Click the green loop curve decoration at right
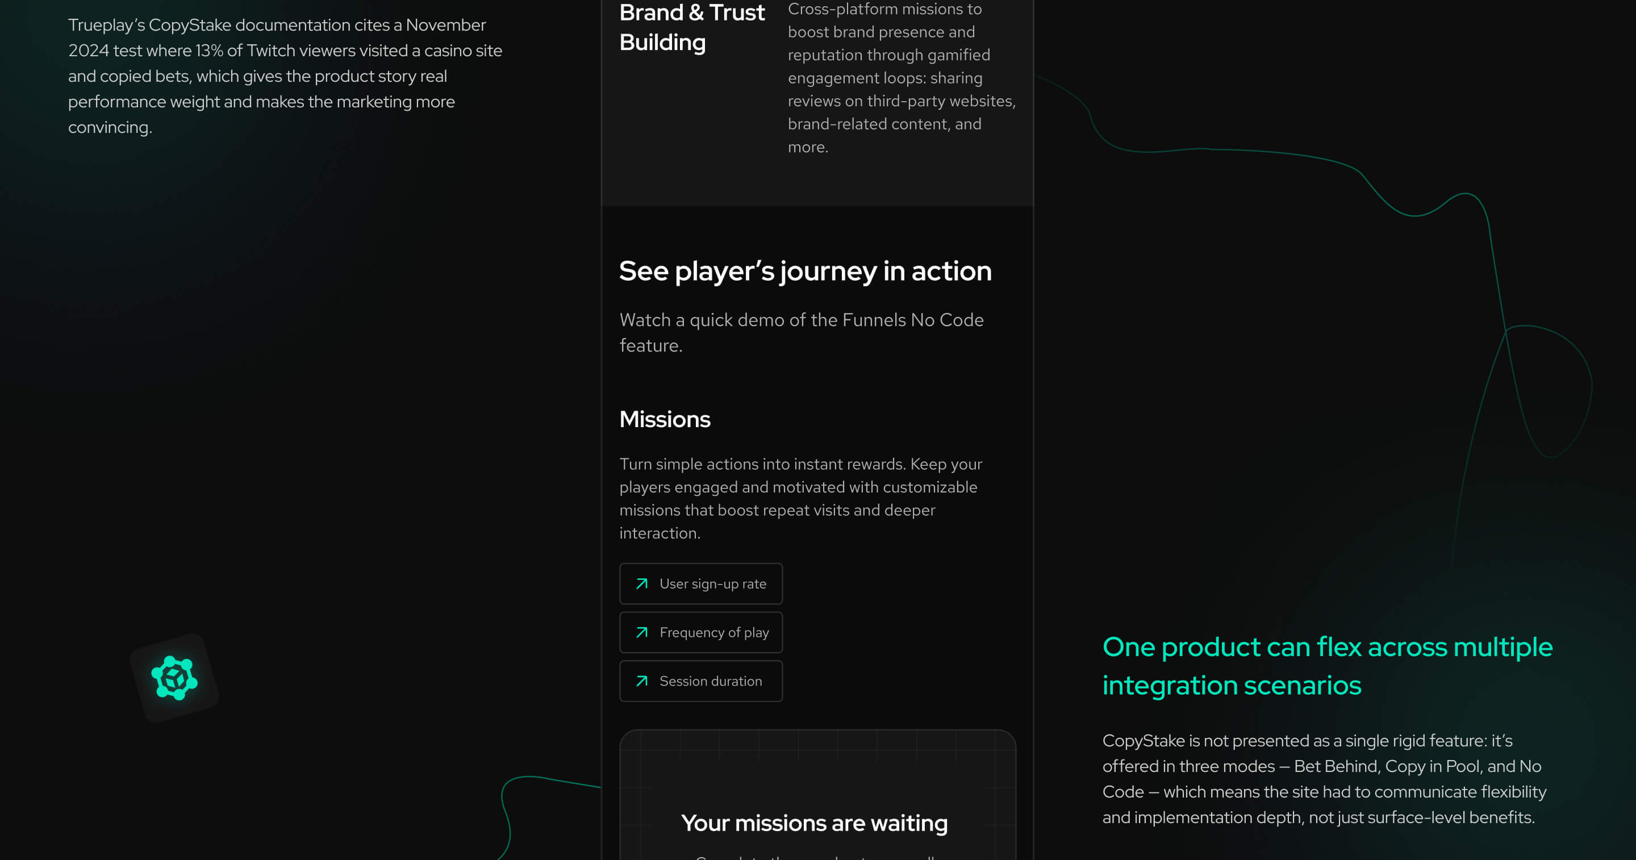 [x=1550, y=391]
